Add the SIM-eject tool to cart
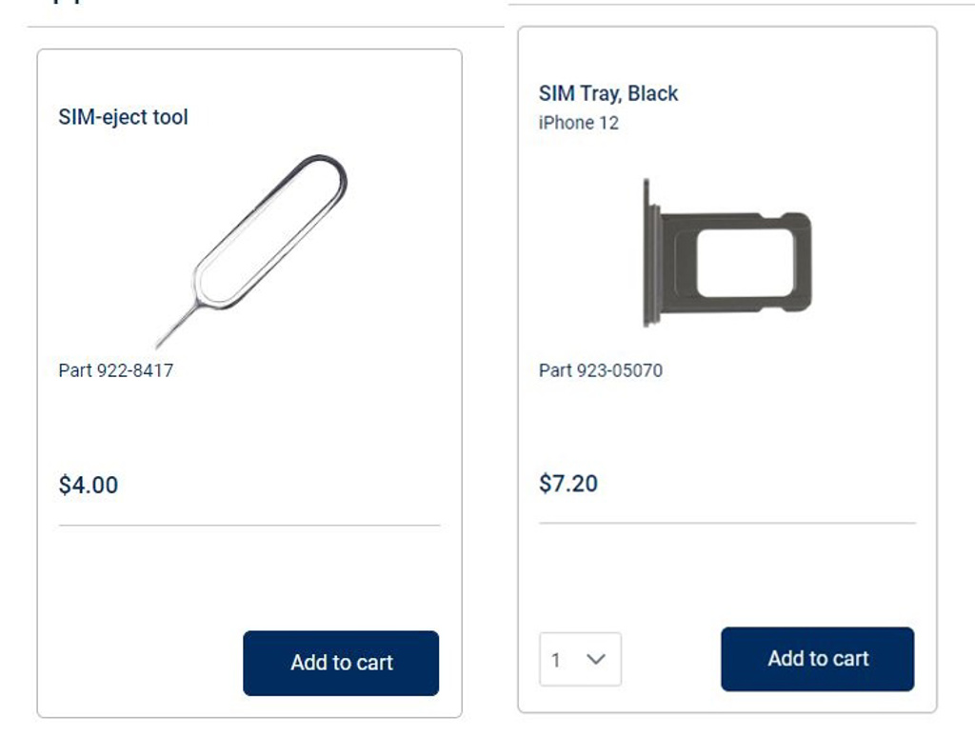The width and height of the screenshot is (975, 737). tap(341, 663)
